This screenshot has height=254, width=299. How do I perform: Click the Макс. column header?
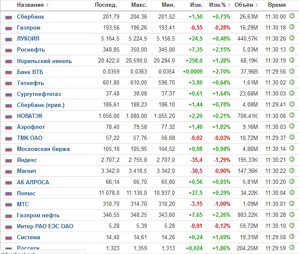(139, 5)
